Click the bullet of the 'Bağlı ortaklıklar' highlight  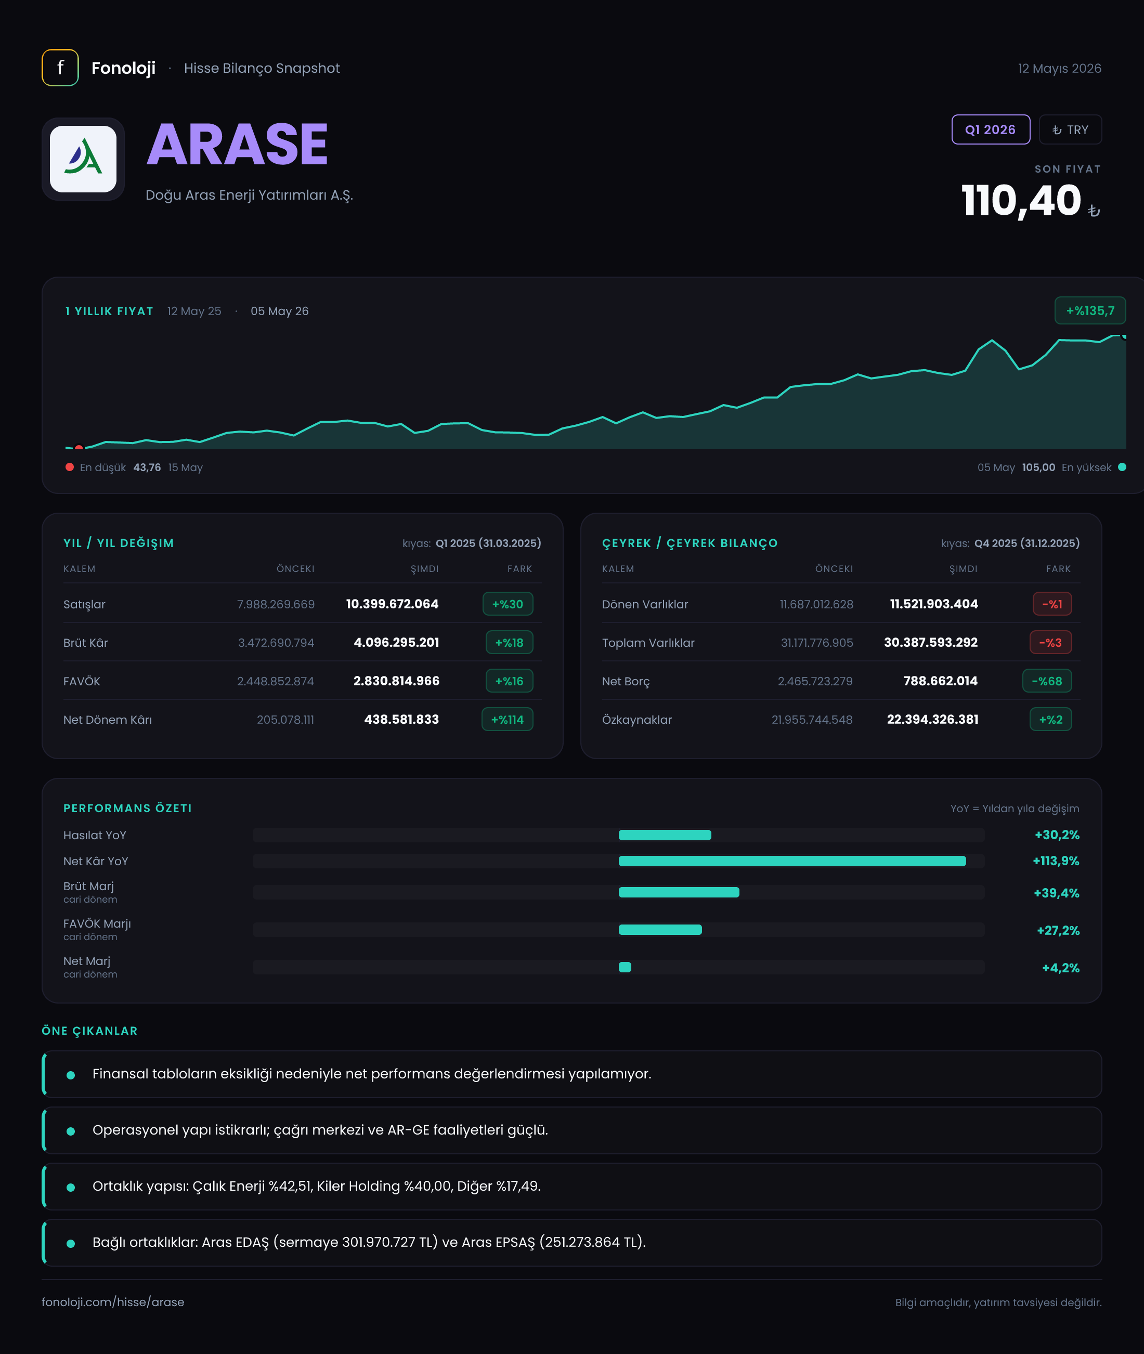click(x=71, y=1244)
